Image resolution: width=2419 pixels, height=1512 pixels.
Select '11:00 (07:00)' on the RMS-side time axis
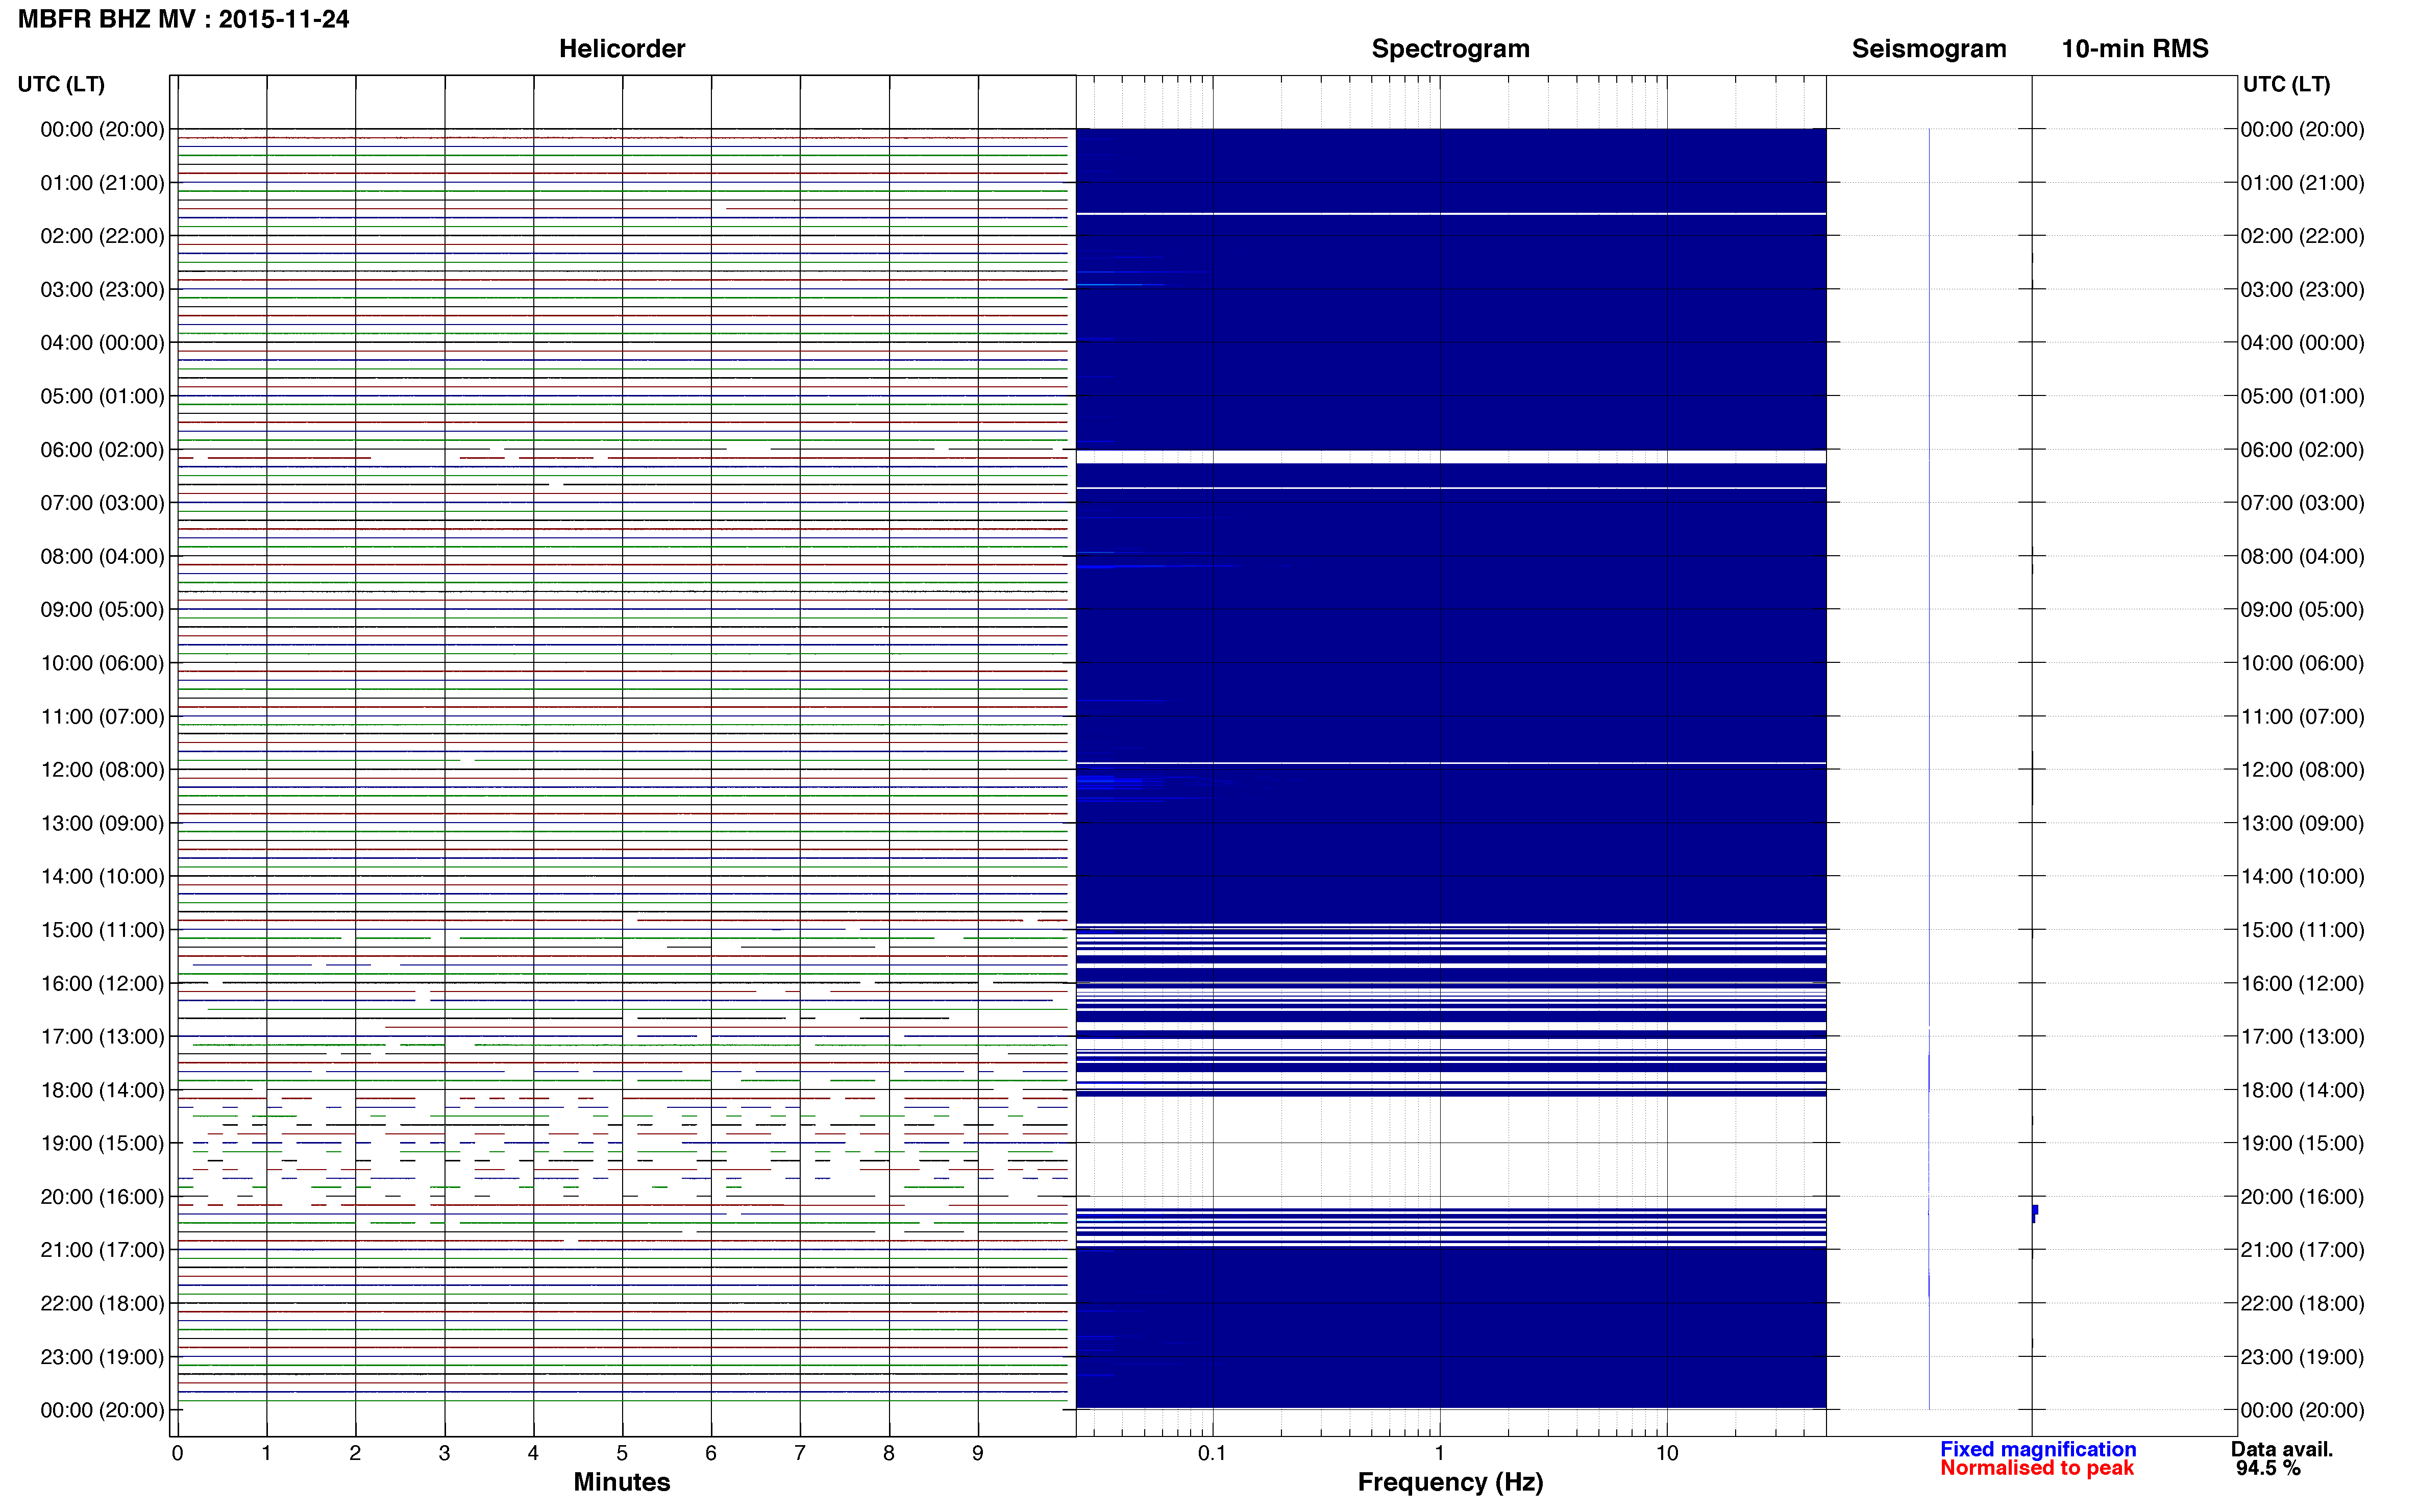click(2302, 717)
